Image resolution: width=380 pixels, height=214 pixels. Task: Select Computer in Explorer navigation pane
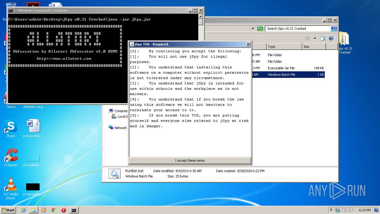[118, 111]
